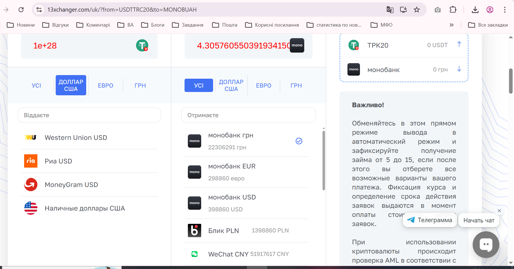The width and height of the screenshot is (514, 269).
Task: Open the Все закладки bookmarks folder
Action: point(488,25)
